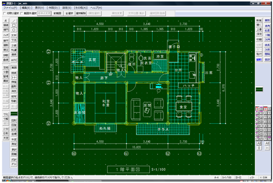Toggle layer group 7 button

[265, 139]
